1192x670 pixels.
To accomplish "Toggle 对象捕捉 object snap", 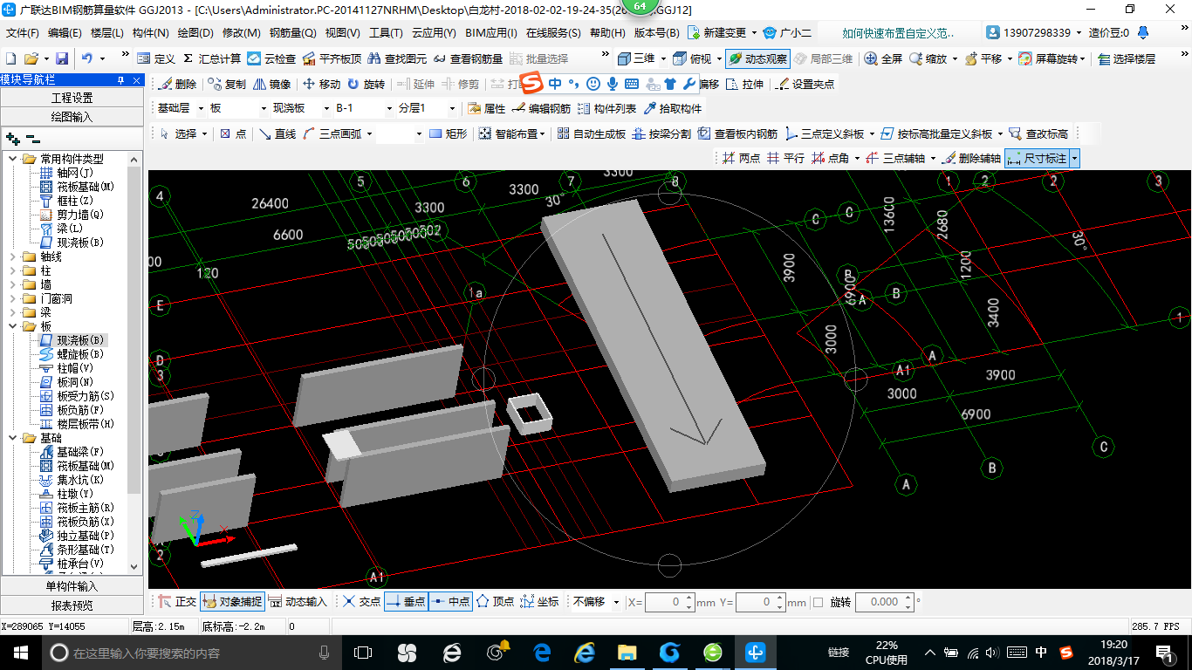I will 232,602.
